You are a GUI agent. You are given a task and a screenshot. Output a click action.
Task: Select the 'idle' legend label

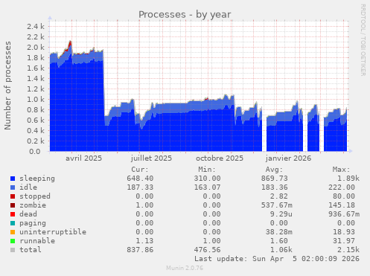[28, 187]
